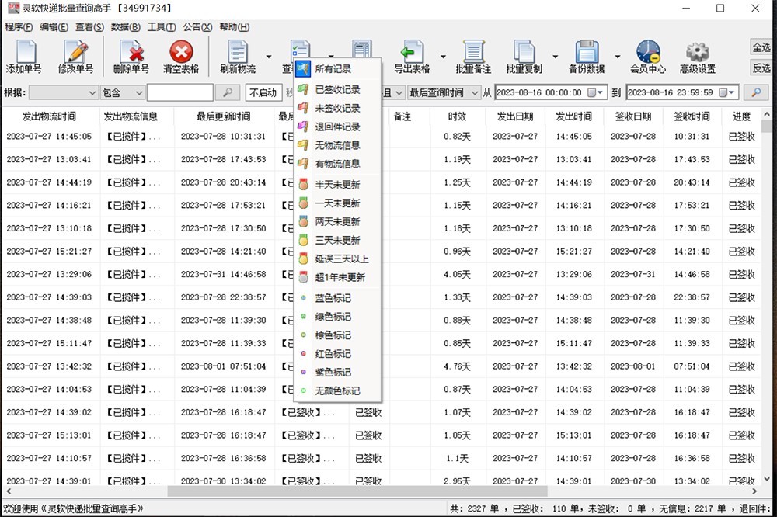The height and width of the screenshot is (517, 777).
Task: Click the 全选 button
Action: pos(761,47)
